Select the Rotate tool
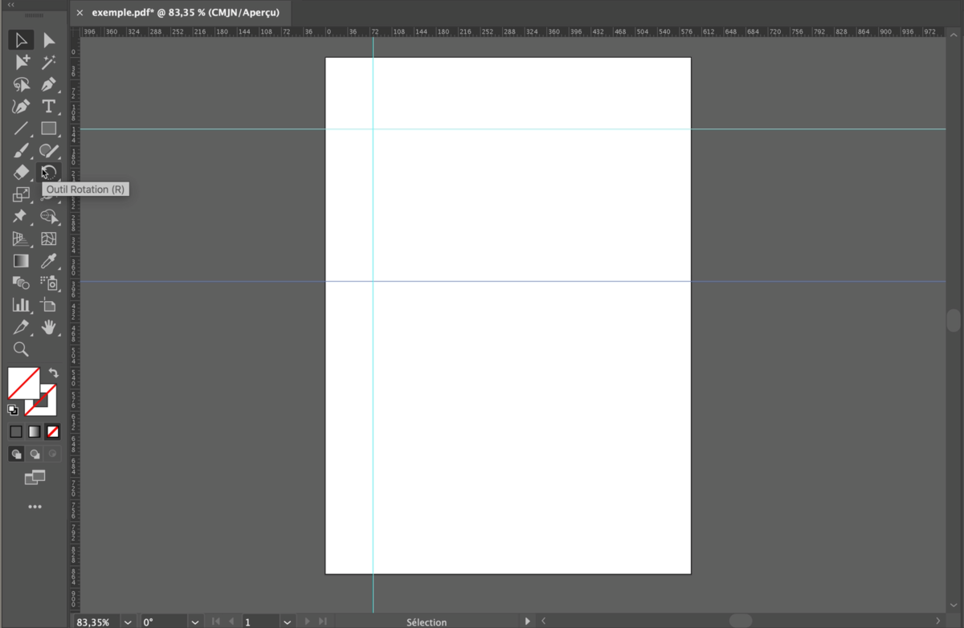This screenshot has width=964, height=628. pyautogui.click(x=49, y=172)
